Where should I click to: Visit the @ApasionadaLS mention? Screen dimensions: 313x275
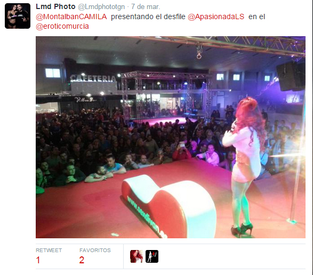pos(216,16)
